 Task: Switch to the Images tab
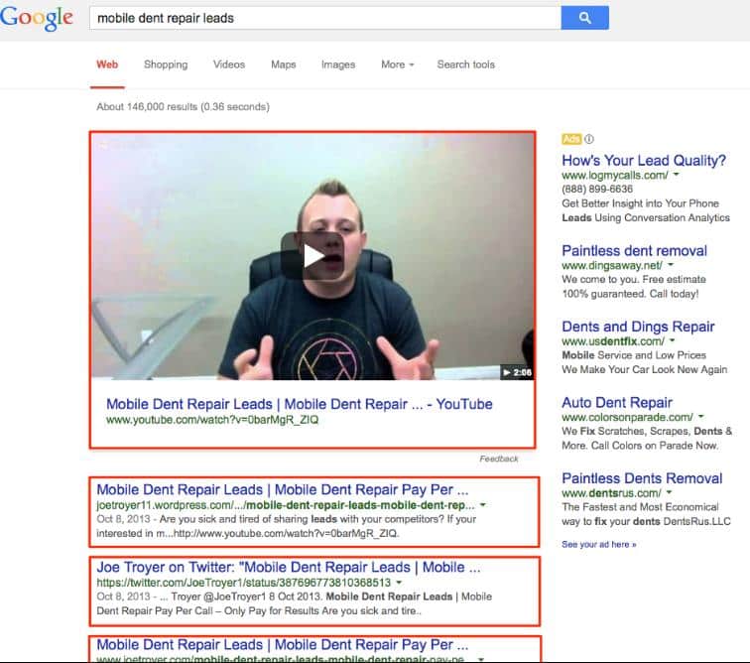coord(338,65)
